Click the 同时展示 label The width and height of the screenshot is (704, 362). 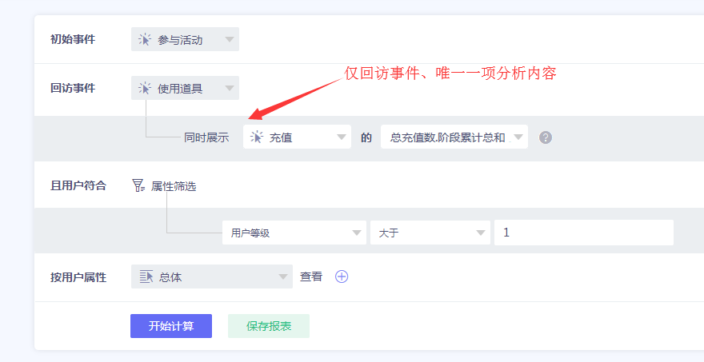point(206,137)
